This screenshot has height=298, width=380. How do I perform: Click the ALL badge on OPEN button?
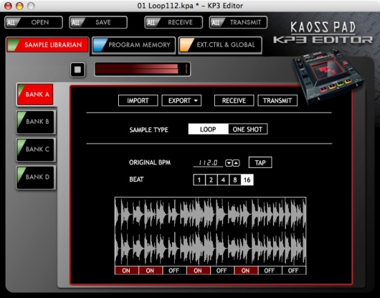[x=11, y=23]
